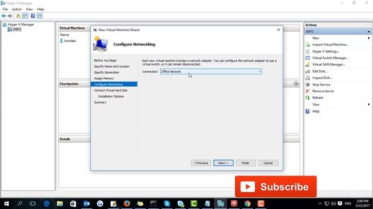Open Firefox from the taskbar

127,204
